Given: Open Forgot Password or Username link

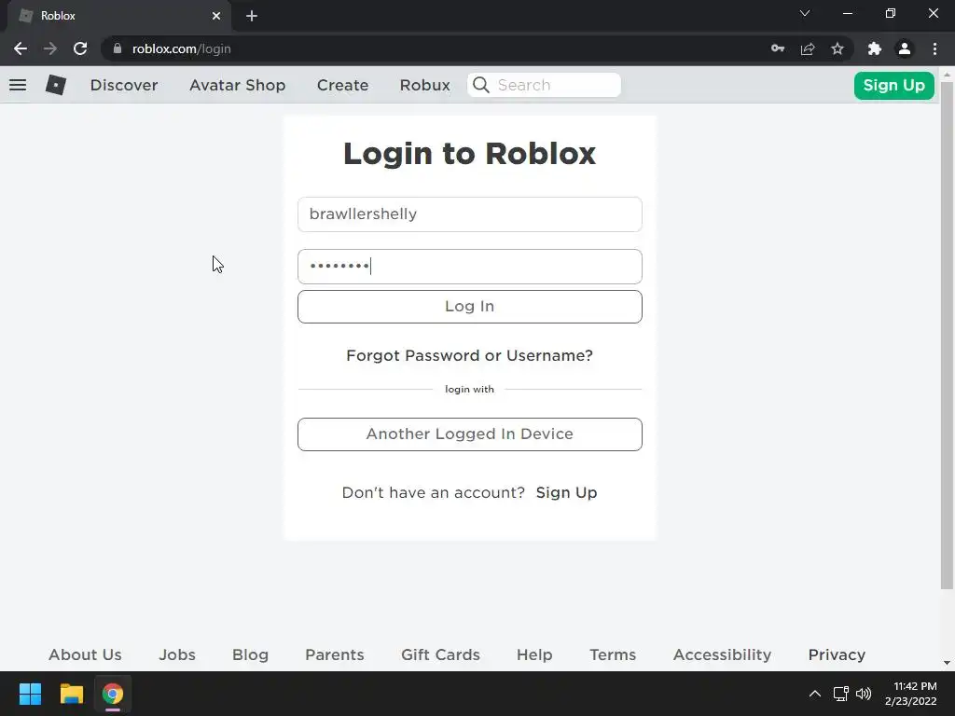Looking at the screenshot, I should pos(469,355).
